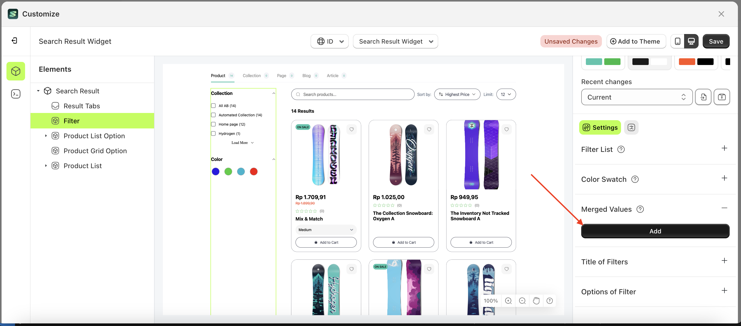Image resolution: width=741 pixels, height=326 pixels.
Task: Open the console/code panel below Elements
Action: pos(16,94)
